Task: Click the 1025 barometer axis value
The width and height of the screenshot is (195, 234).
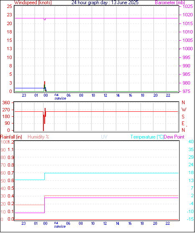Action: (188, 6)
